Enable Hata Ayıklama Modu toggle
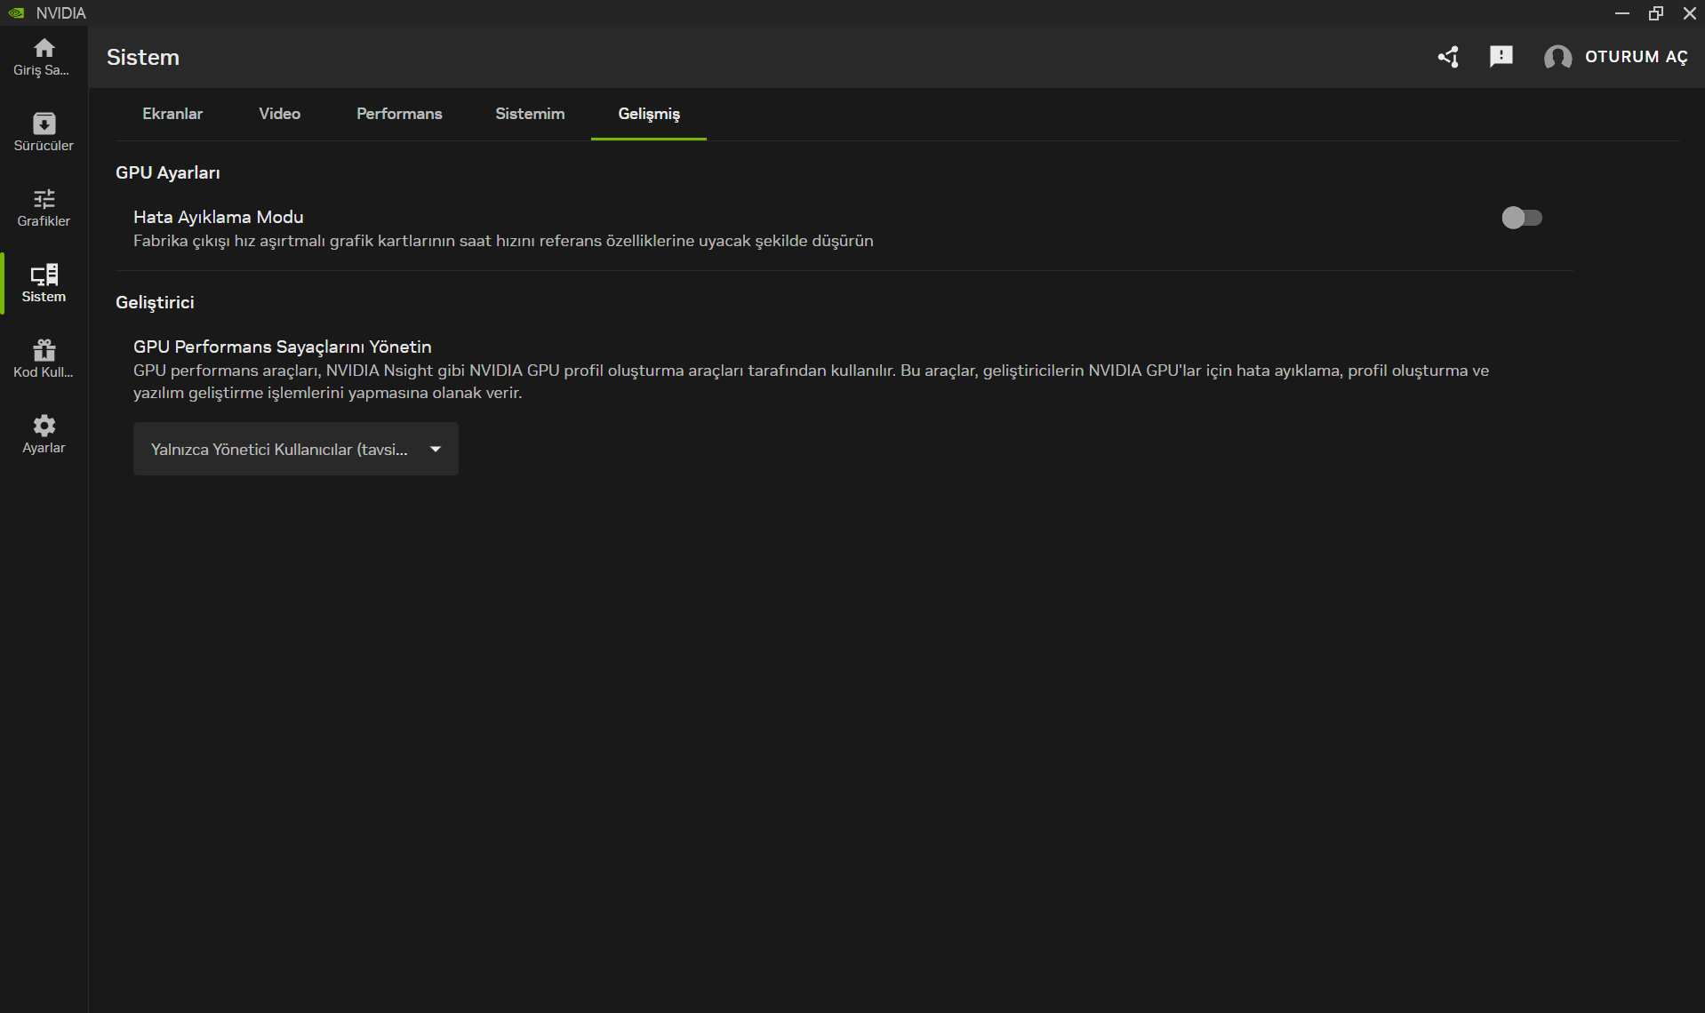The width and height of the screenshot is (1705, 1013). tap(1522, 218)
